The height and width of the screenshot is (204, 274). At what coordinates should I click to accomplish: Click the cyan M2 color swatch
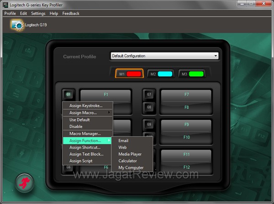click(165, 74)
